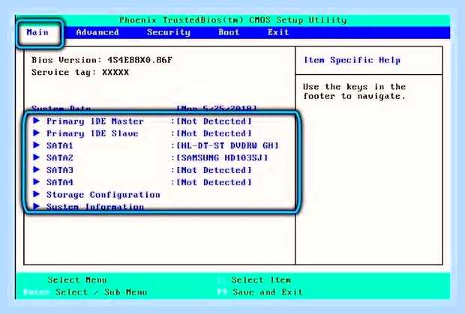Click the Select / Sub-Menu footer hint
465x314 pixels.
tap(101, 292)
